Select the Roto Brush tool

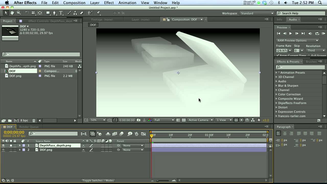(x=90, y=13)
